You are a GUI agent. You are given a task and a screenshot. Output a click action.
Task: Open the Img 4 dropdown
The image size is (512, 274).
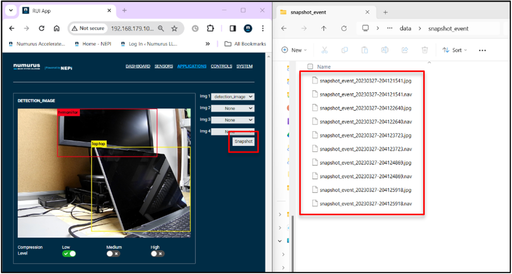(x=233, y=131)
